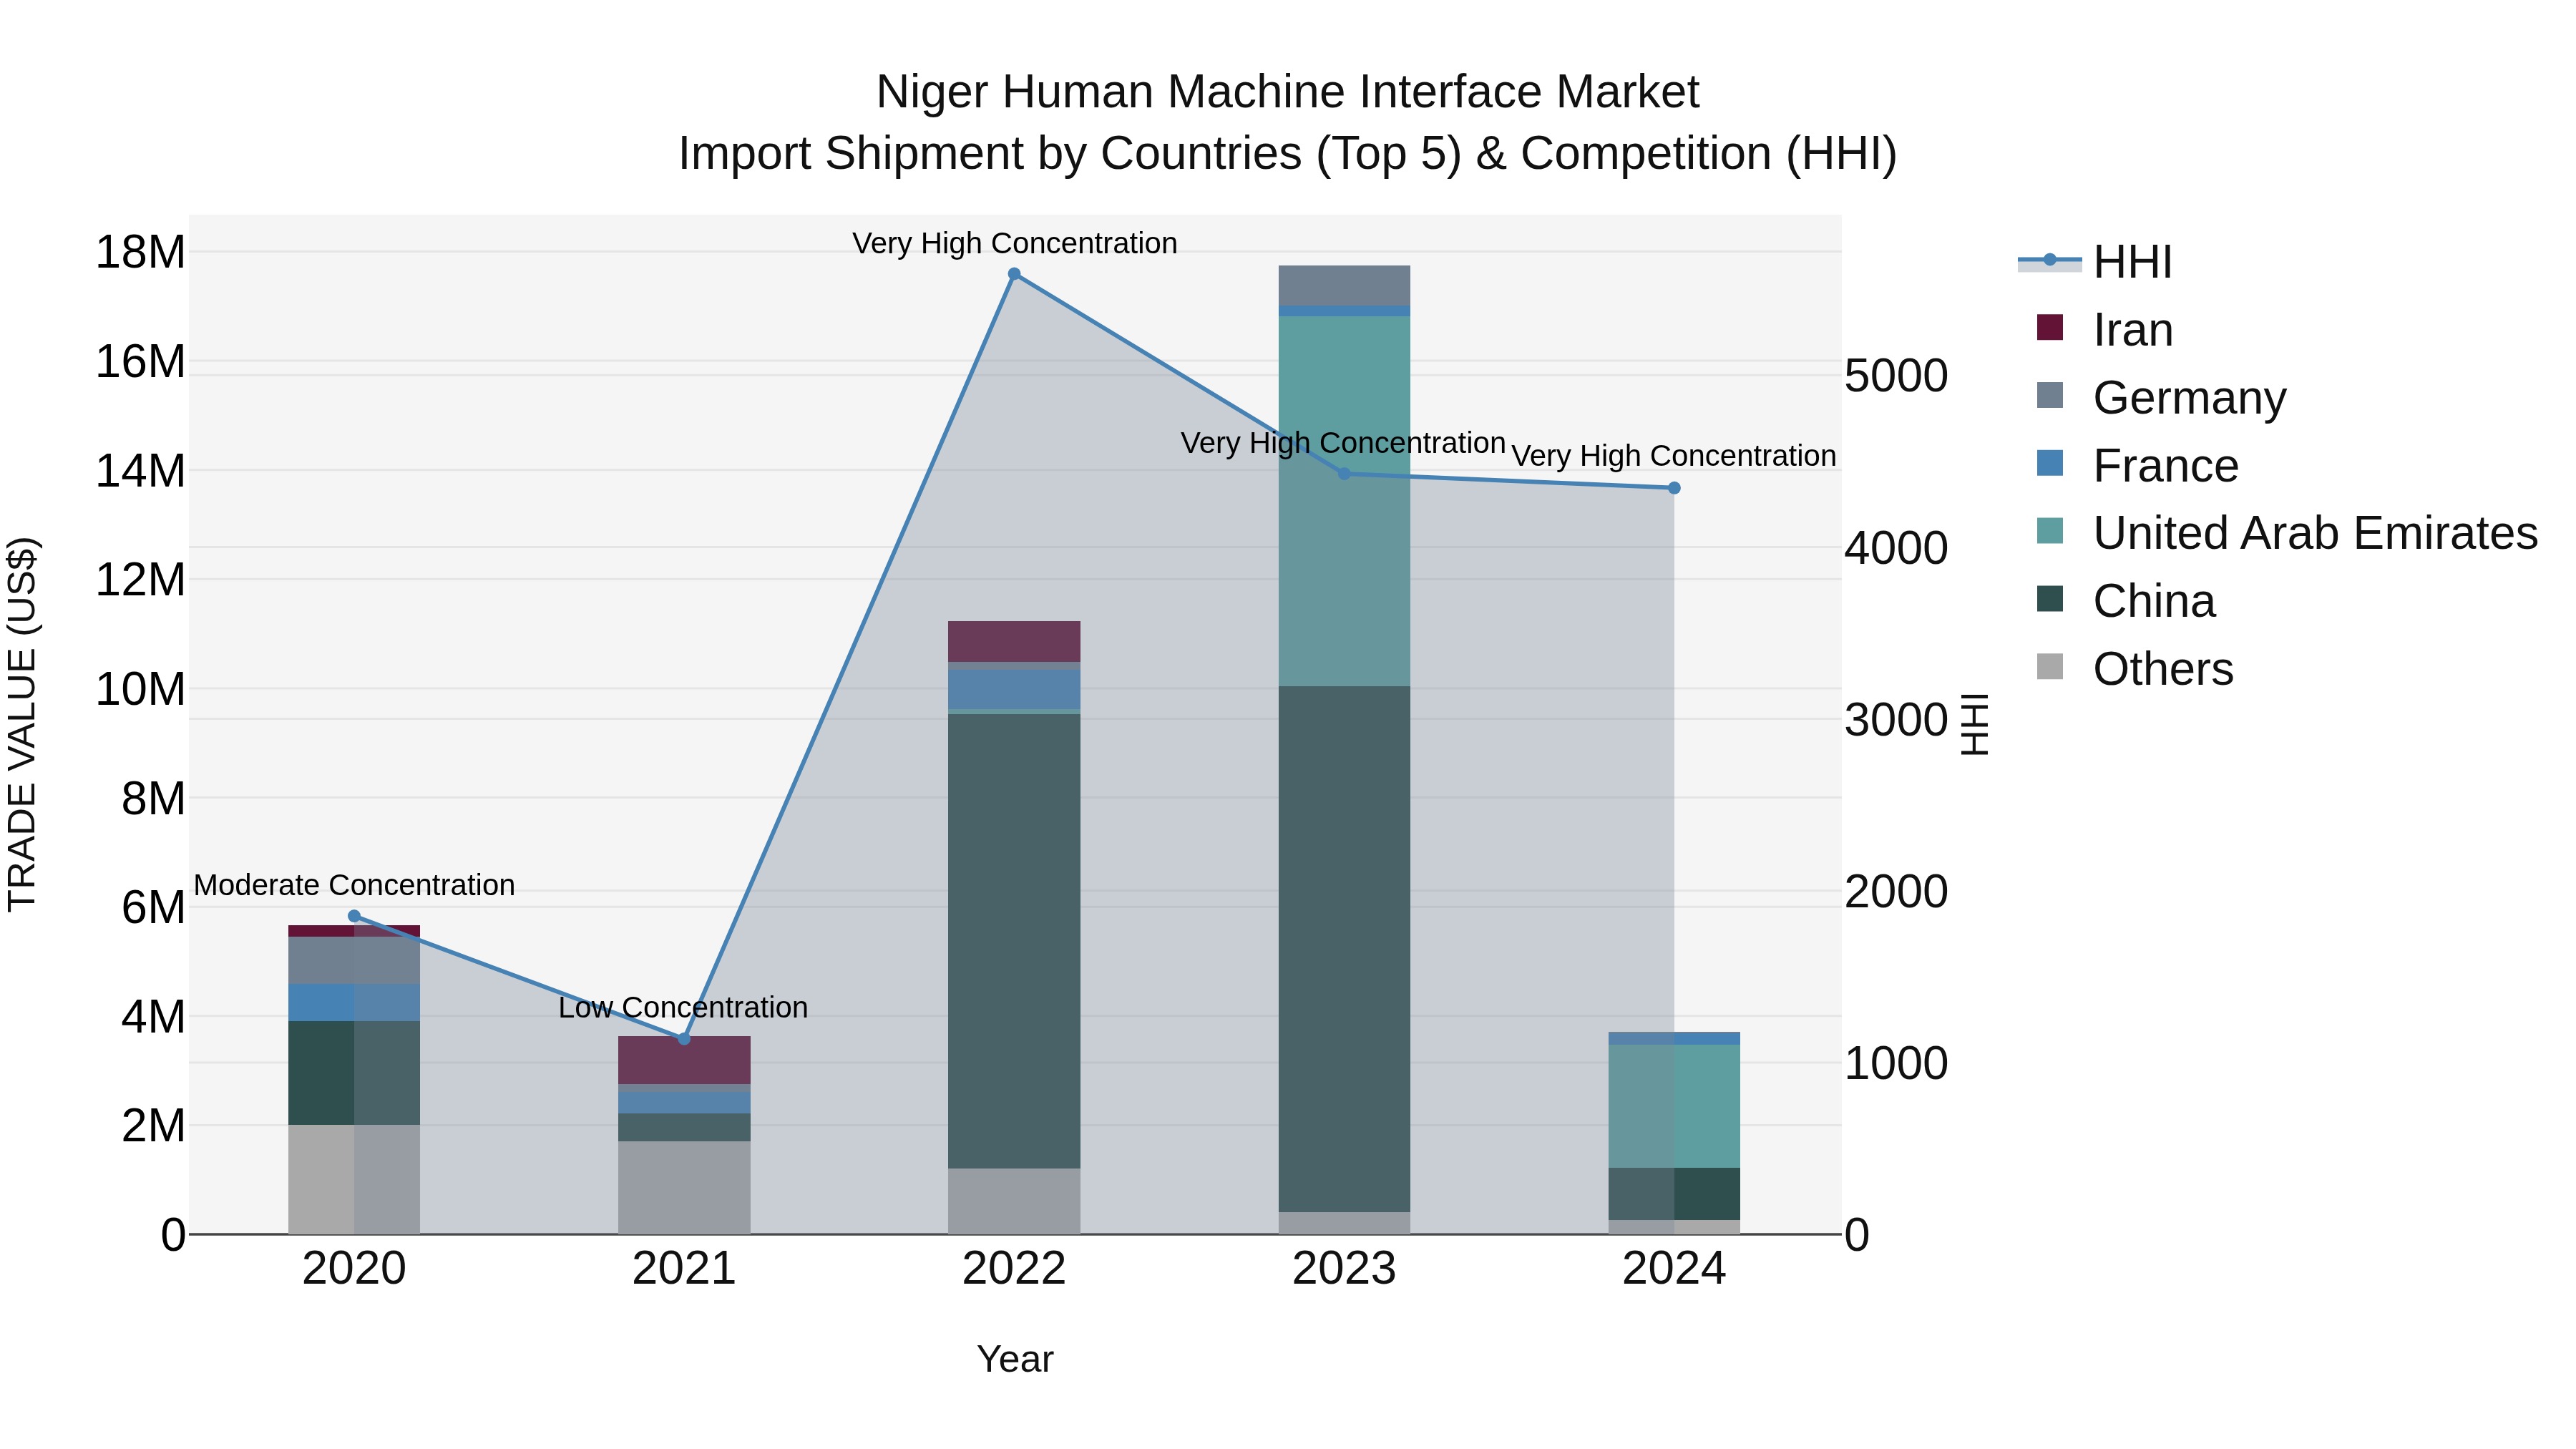Click the France segment of the 2020 bar
2576x1449 pixels.
tap(354, 1002)
